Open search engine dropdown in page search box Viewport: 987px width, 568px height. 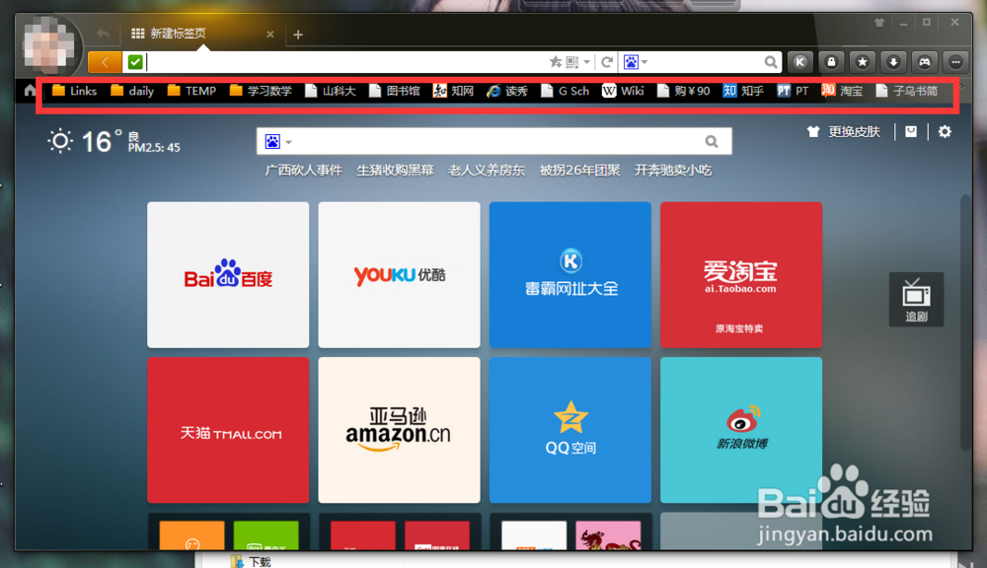pyautogui.click(x=278, y=142)
